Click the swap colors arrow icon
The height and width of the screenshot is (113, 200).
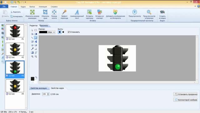tap(36, 78)
